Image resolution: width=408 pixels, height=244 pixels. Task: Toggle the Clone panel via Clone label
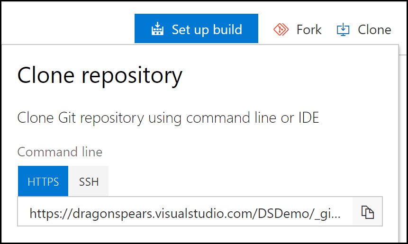coord(364,29)
